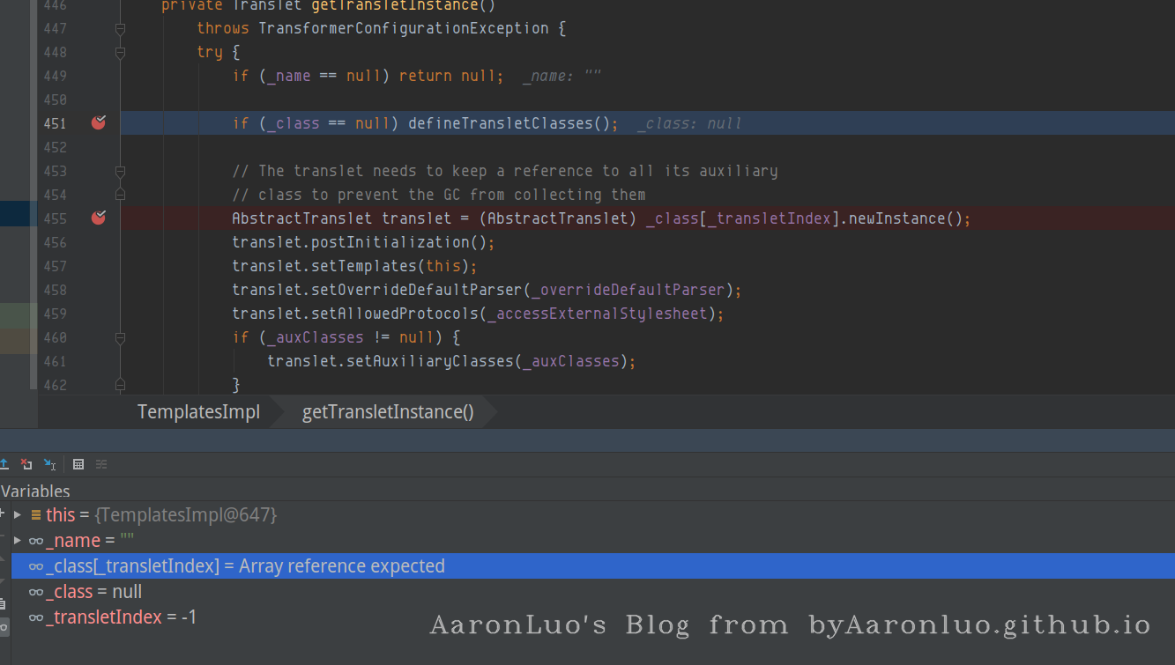Click TransformerConfigurationException on line 447

point(403,28)
